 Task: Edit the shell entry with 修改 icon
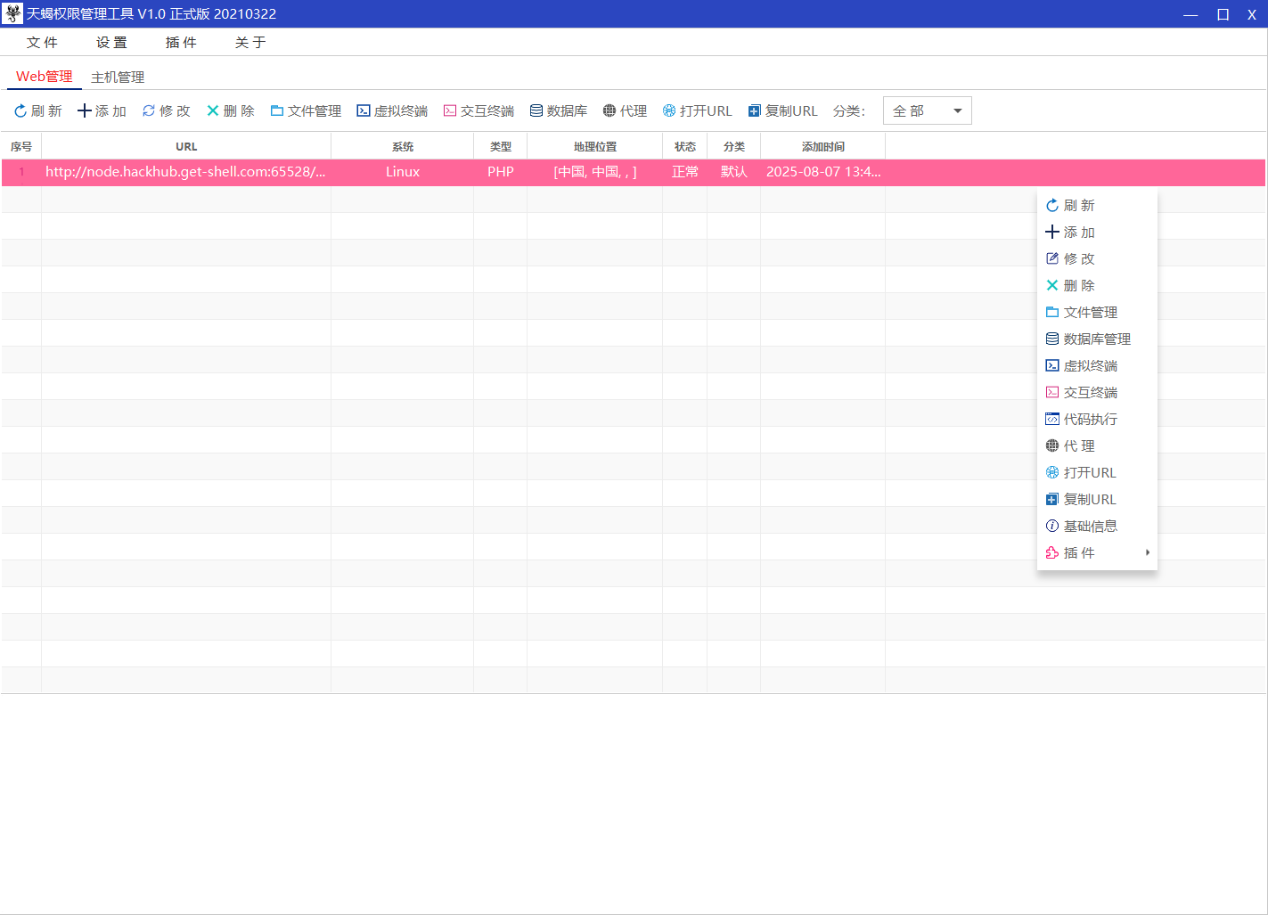(x=166, y=110)
